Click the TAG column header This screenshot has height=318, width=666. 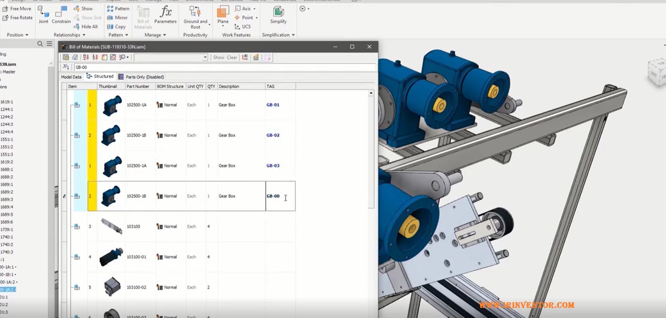280,86
